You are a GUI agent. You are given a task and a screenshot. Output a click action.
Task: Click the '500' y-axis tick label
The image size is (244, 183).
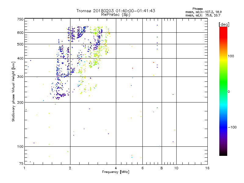tap(20, 44)
